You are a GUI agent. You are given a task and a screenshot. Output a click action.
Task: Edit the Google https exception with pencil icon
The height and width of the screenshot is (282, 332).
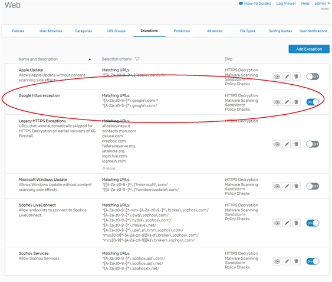287,102
